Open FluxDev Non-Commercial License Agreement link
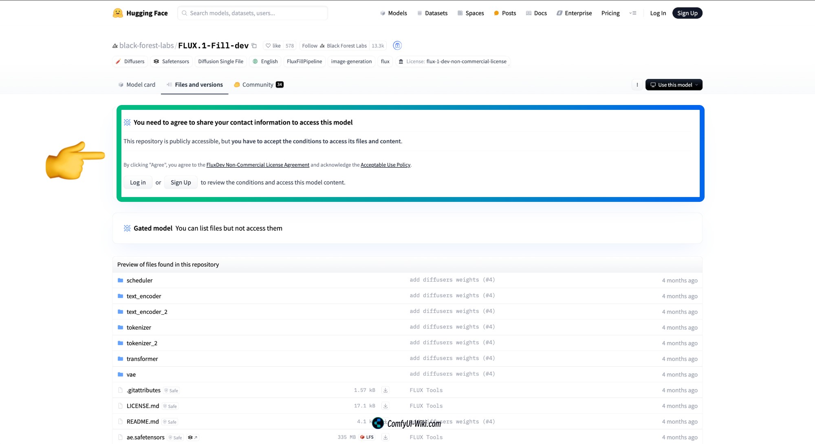Viewport: 815px width, 444px height. pos(258,165)
